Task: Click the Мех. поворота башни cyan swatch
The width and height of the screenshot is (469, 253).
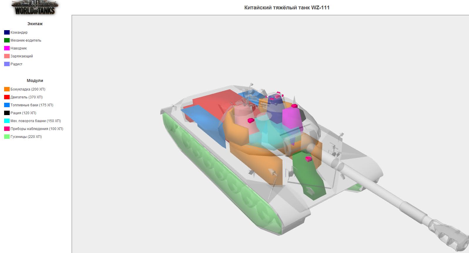Action: point(7,121)
